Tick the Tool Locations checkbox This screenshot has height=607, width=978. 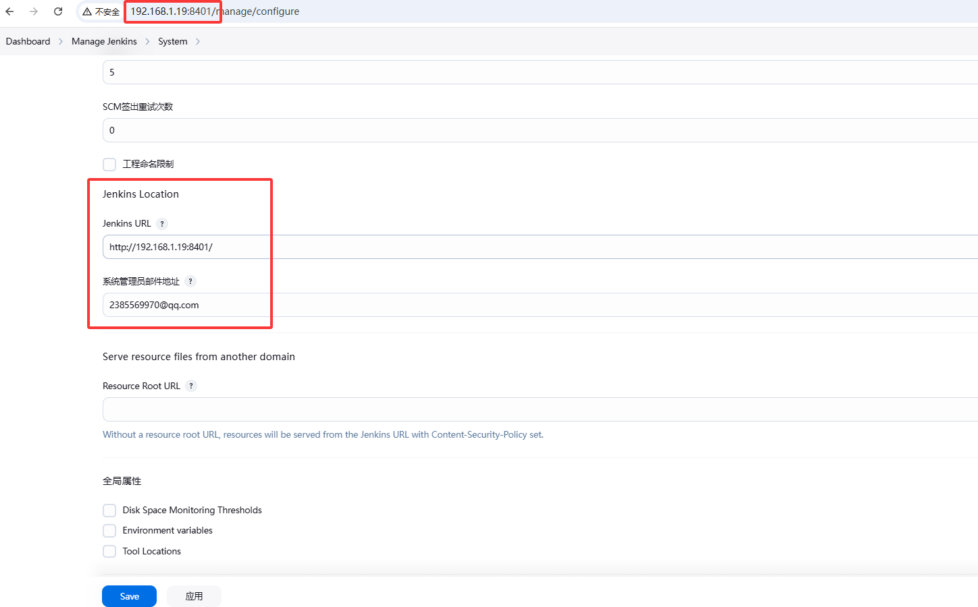(109, 552)
